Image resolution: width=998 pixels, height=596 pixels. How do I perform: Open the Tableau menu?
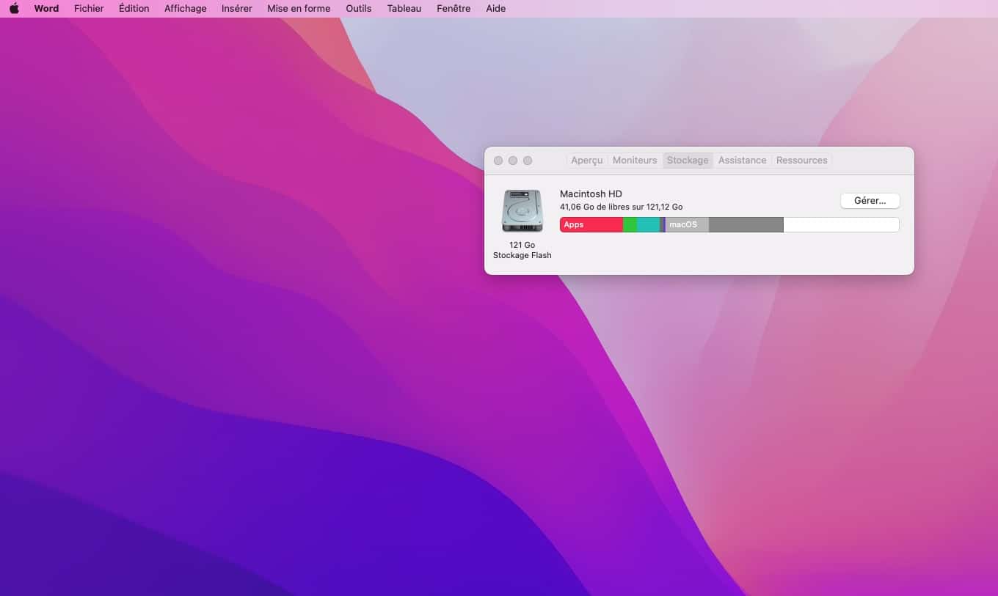tap(404, 9)
